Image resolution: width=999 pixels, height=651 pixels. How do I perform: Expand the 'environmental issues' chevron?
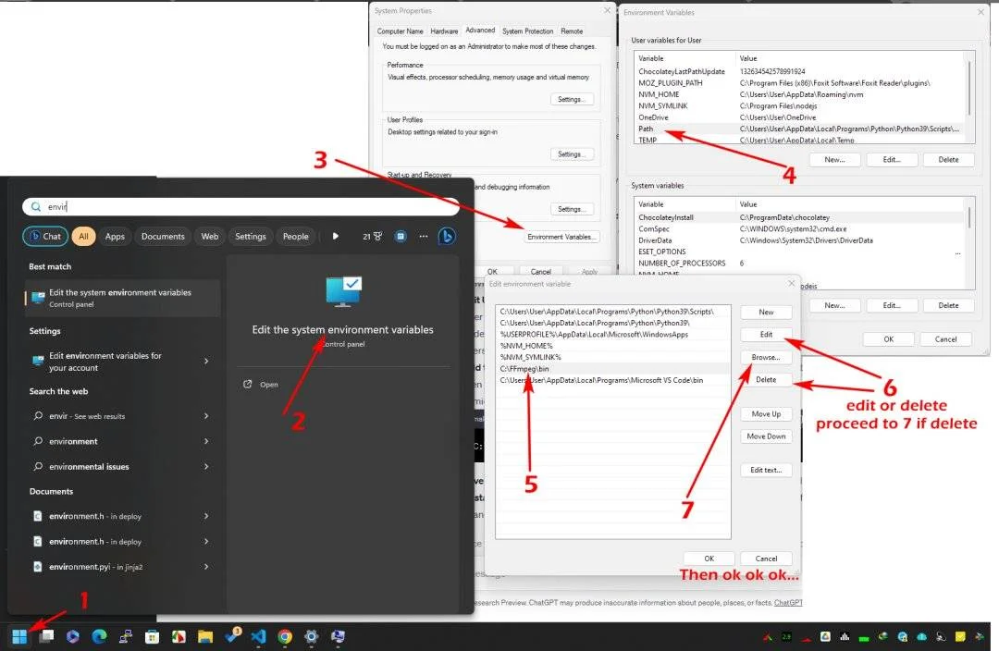(x=205, y=466)
